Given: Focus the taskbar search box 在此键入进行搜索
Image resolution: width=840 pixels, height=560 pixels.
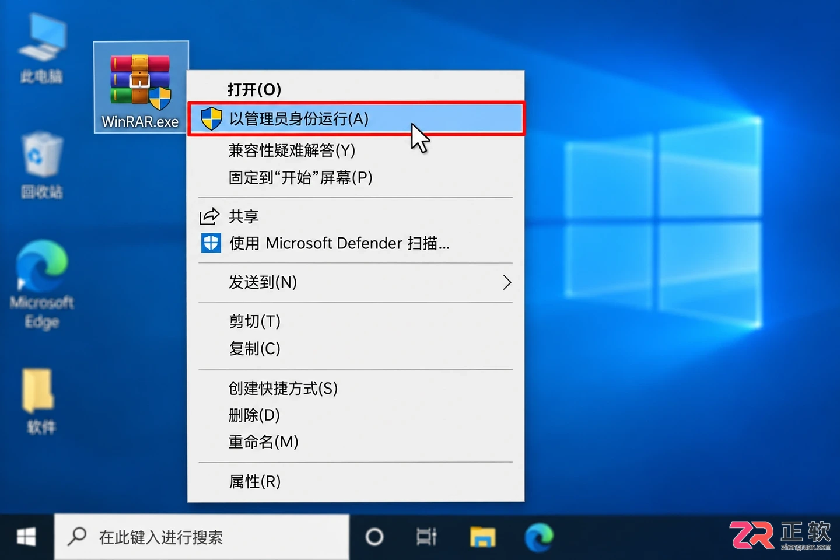Looking at the screenshot, I should point(202,537).
